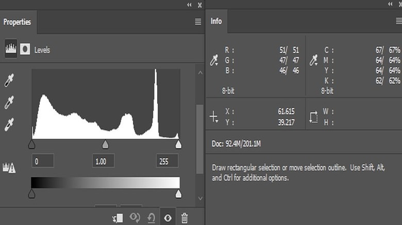
Task: Click the Levels histogram graph
Action: pos(106,104)
